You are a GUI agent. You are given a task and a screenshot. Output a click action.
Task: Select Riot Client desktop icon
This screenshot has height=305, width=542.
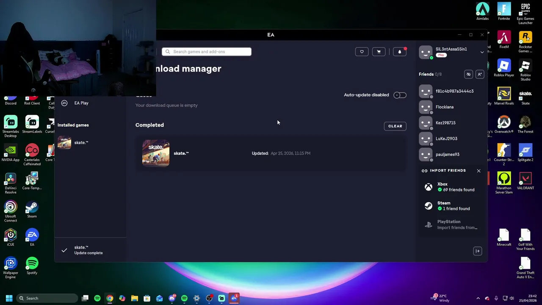tap(32, 101)
